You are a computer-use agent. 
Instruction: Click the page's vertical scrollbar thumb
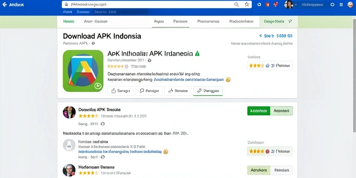click(354, 75)
